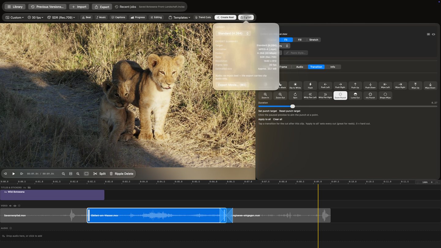The width and height of the screenshot is (441, 248).
Task: Toggle clip visibility eye in inspector
Action: [x=433, y=34]
